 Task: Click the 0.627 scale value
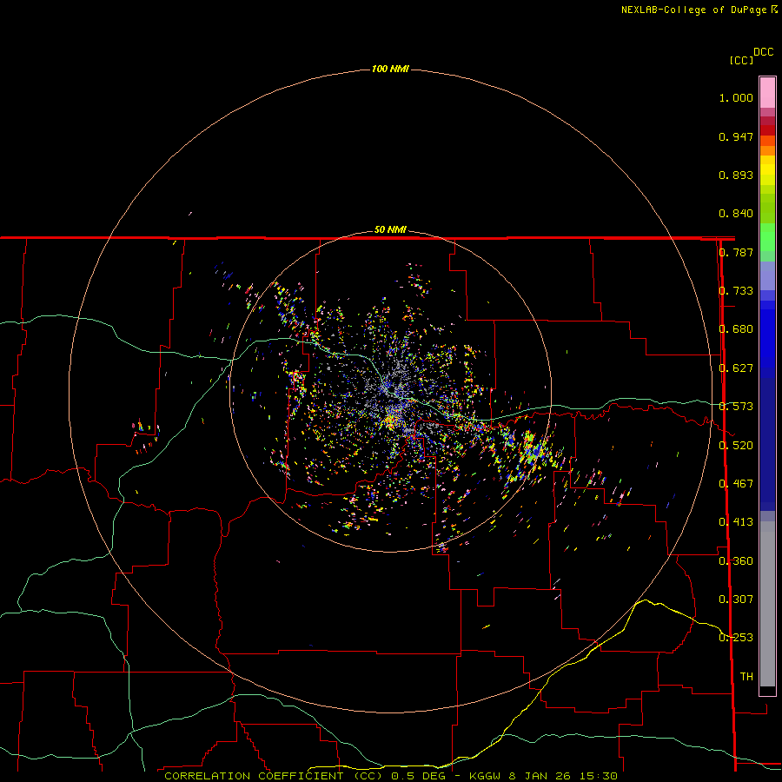736,368
